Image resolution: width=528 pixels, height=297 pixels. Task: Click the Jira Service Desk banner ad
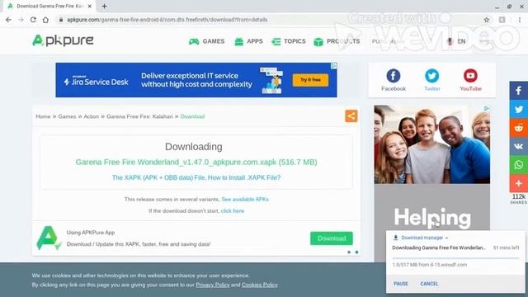(x=196, y=80)
